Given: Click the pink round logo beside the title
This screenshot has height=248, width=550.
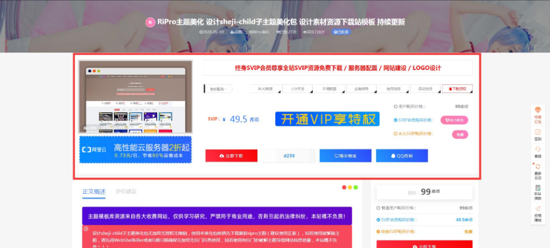Looking at the screenshot, I should click(x=150, y=22).
